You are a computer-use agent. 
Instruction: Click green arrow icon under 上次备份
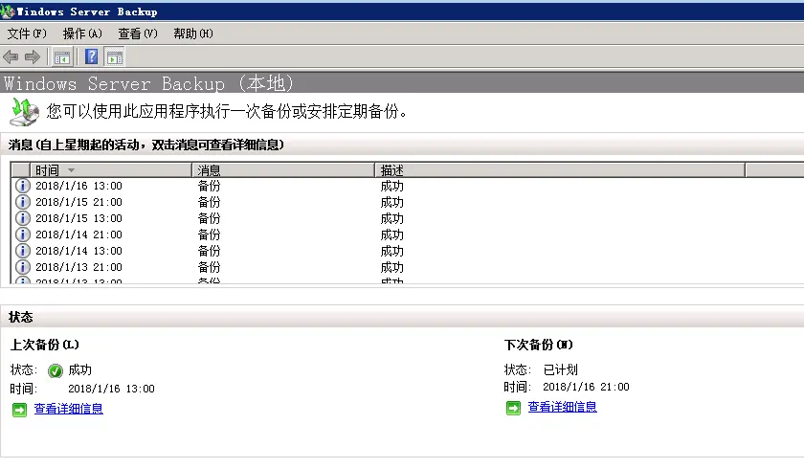coord(19,410)
